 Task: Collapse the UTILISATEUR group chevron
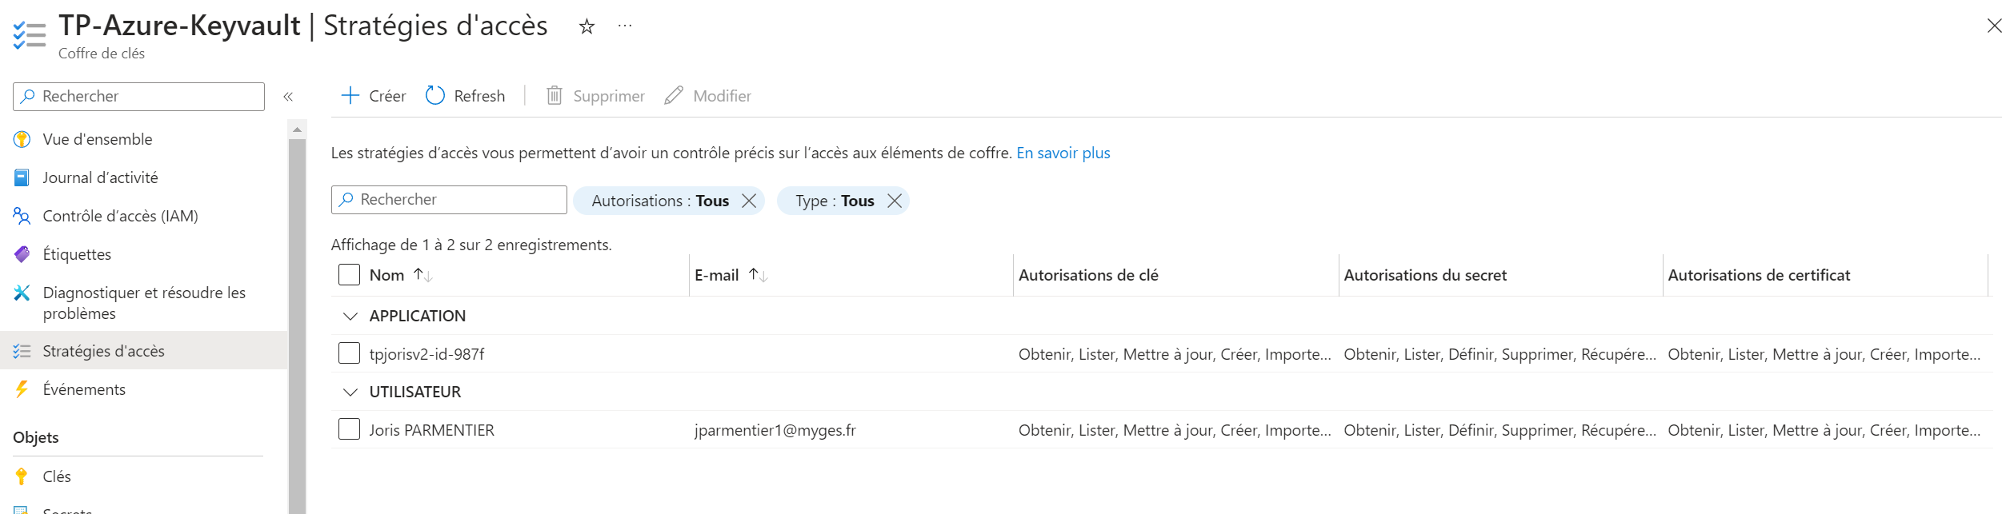350,392
